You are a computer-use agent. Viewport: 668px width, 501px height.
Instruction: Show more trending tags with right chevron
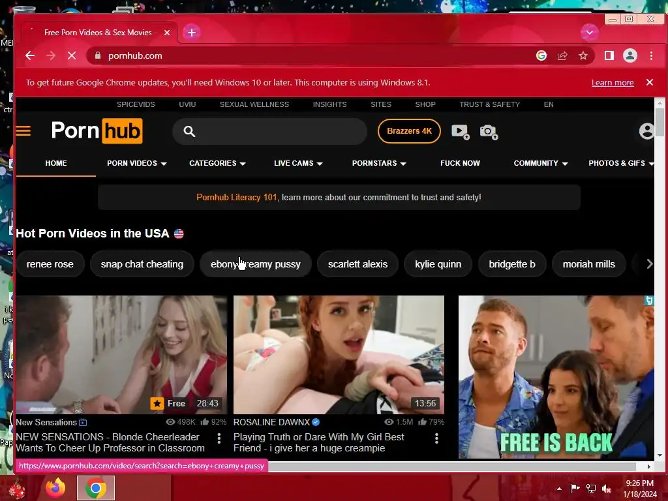(649, 264)
